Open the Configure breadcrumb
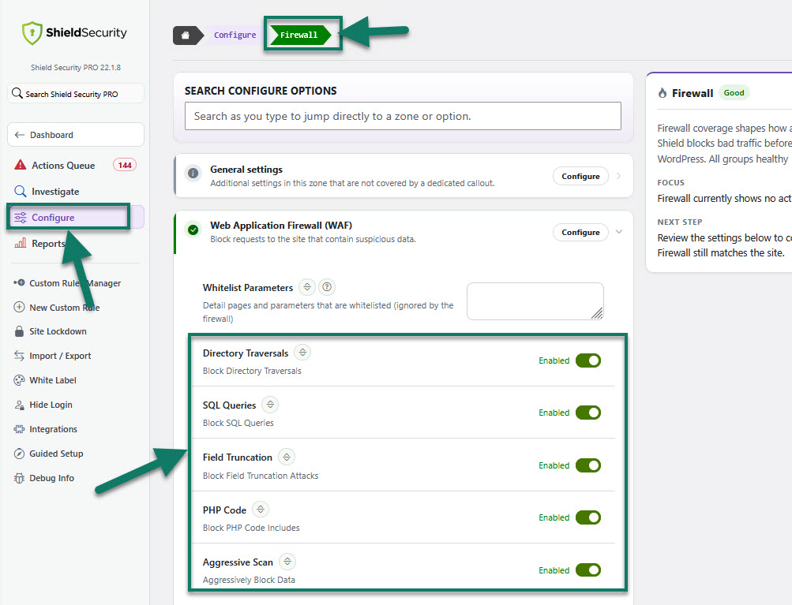 [235, 35]
